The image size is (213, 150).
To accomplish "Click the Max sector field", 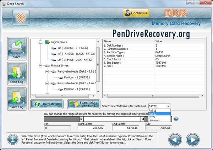I will click(158, 128).
